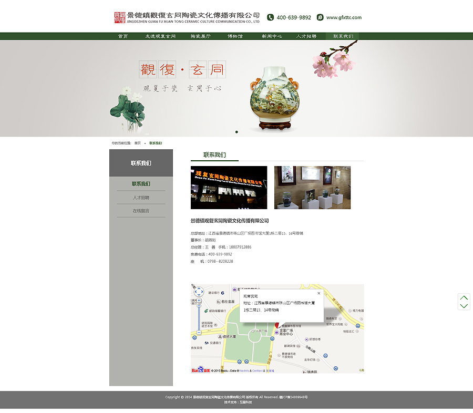Click the map pan compass control
The width and height of the screenshot is (473, 413).
tap(199, 292)
